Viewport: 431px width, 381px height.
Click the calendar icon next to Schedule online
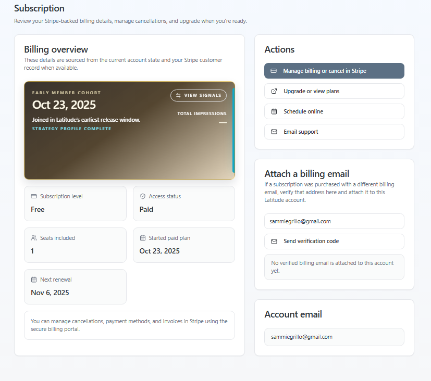click(274, 111)
